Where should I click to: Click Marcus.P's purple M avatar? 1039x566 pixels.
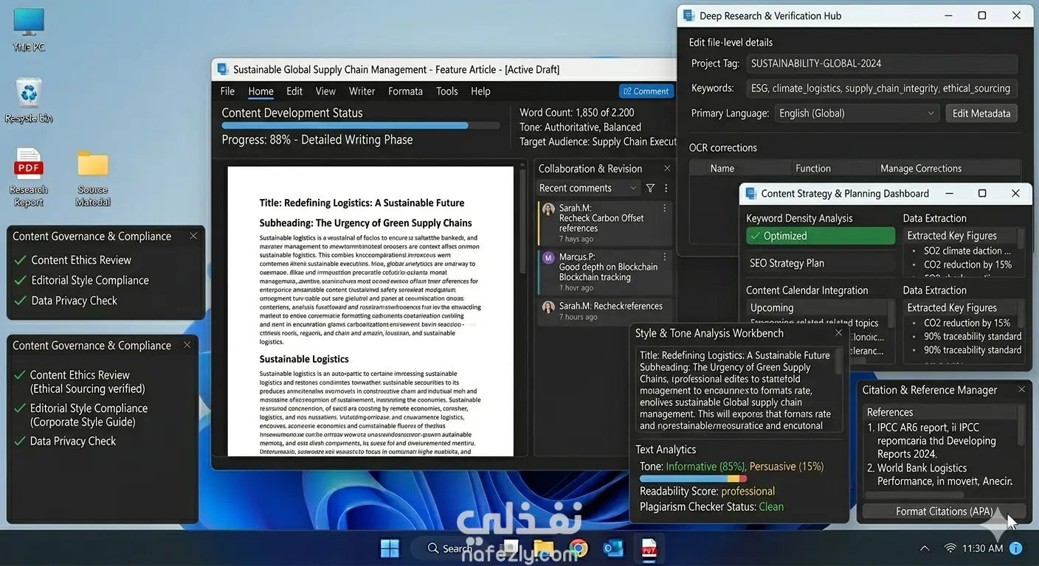pyautogui.click(x=548, y=258)
